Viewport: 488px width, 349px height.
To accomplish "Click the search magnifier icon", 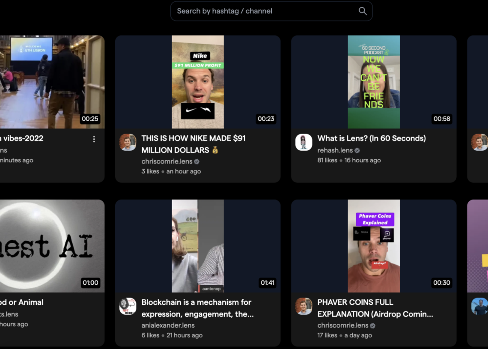I will tap(362, 11).
